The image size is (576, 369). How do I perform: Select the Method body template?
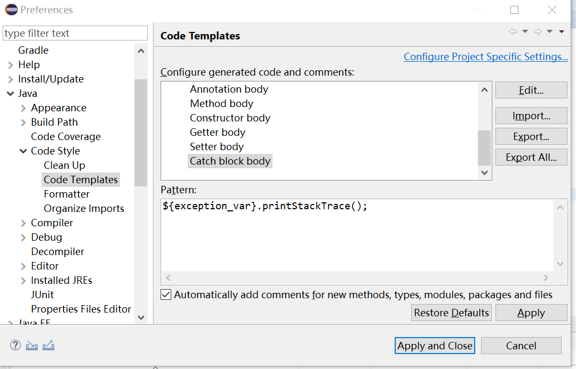[221, 103]
